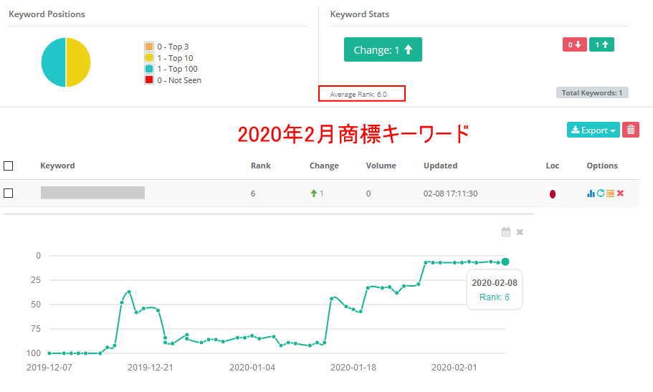653x392 pixels.
Task: Click the red trash delete button
Action: click(631, 130)
